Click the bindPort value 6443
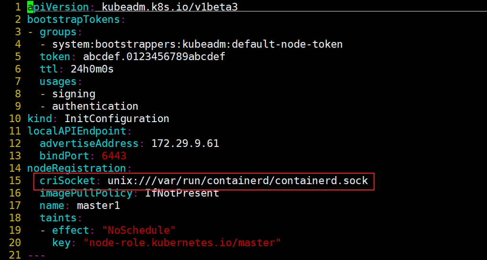 coord(114,156)
